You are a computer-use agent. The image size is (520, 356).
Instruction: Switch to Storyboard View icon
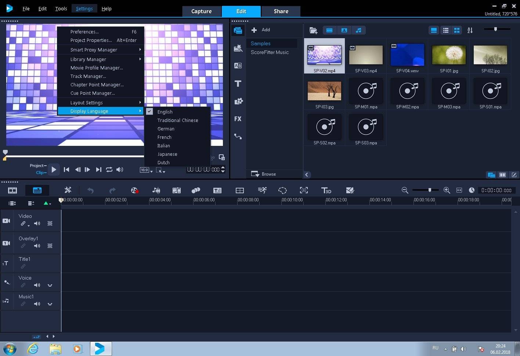pyautogui.click(x=12, y=190)
